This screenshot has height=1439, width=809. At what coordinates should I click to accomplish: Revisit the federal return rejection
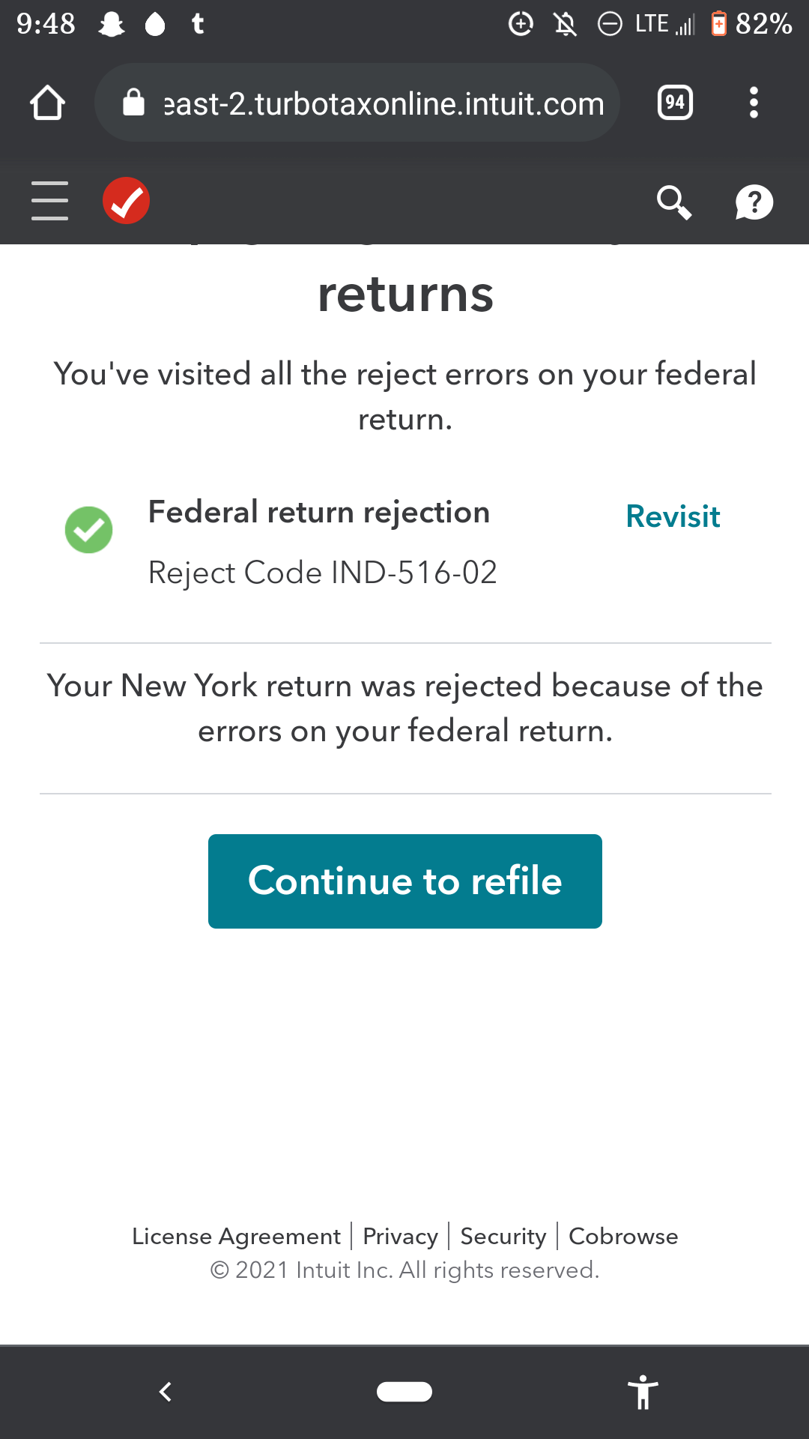(673, 516)
